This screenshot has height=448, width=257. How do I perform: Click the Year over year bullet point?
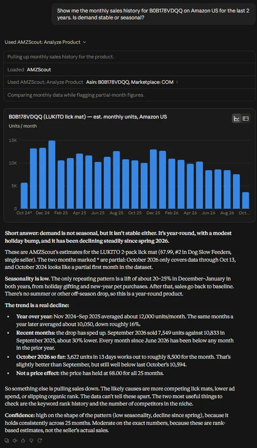click(x=125, y=320)
